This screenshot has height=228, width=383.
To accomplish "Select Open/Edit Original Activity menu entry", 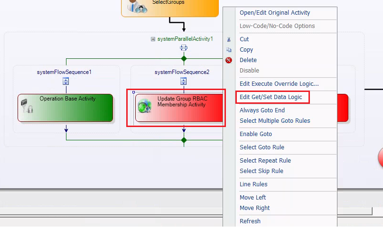I will point(274,13).
